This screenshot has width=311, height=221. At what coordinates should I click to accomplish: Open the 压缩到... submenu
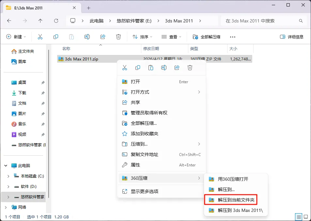tap(162, 144)
